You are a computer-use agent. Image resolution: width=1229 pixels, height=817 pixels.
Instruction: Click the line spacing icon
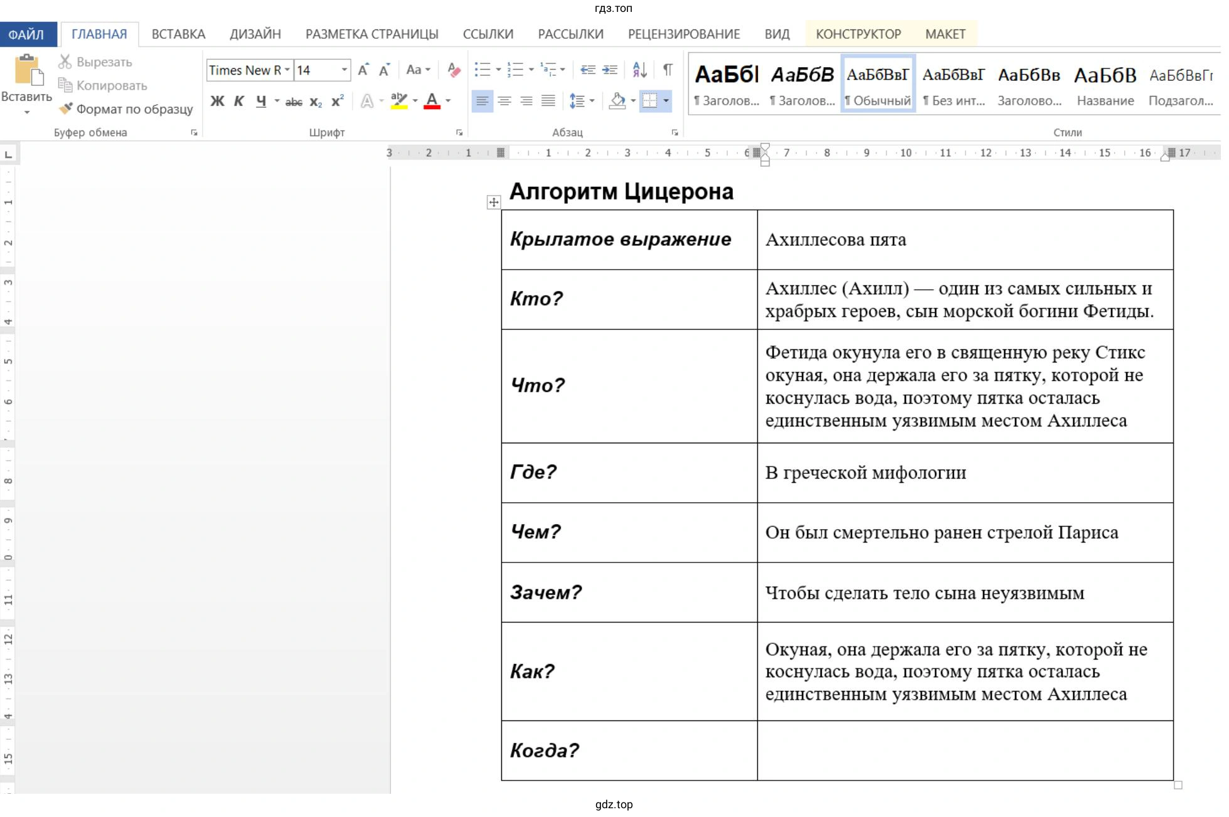[577, 101]
